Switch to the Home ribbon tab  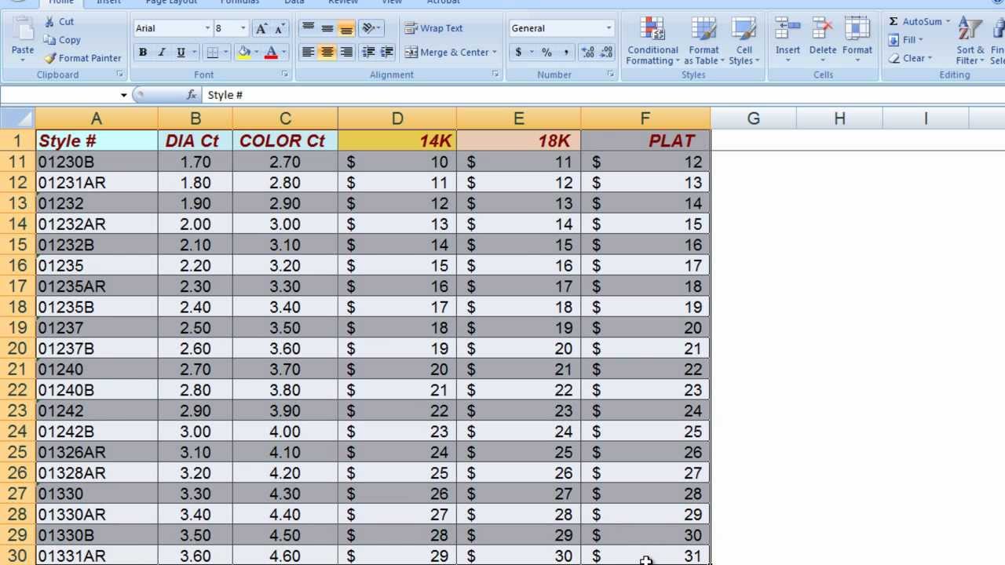[60, 2]
